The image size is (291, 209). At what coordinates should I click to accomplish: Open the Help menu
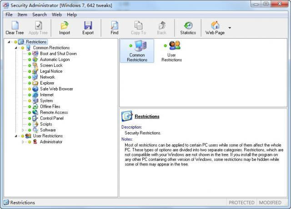[x=72, y=15]
